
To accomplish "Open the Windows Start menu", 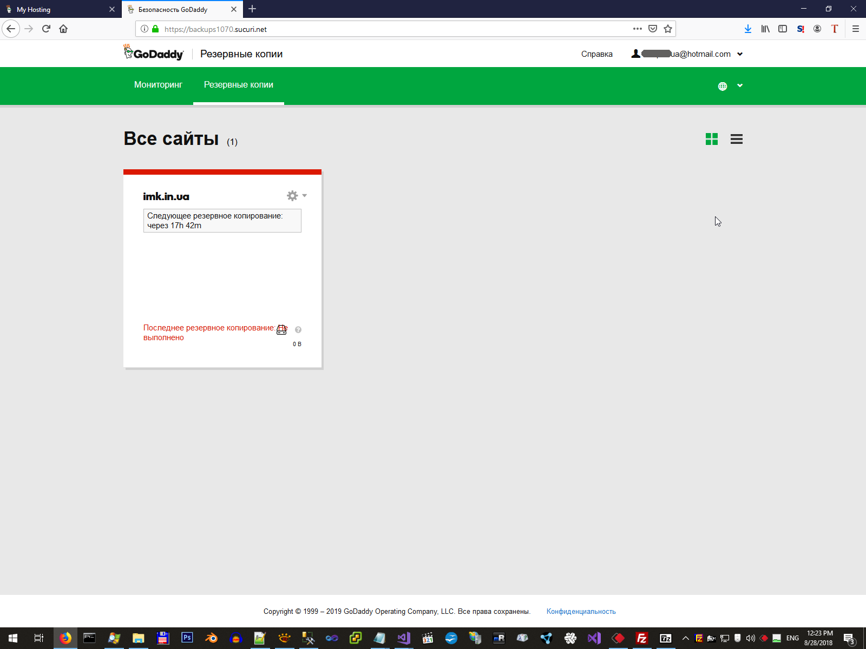I will (13, 638).
